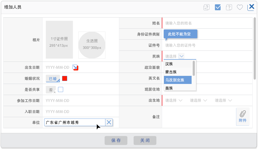Collapse the 民族 dropdown arrow
This screenshot has height=149, width=258.
(x=182, y=56)
